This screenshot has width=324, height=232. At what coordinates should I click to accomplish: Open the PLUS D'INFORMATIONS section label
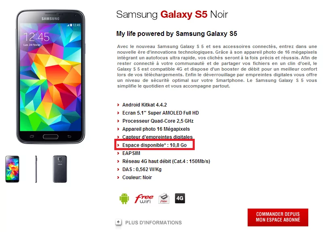click(x=154, y=223)
